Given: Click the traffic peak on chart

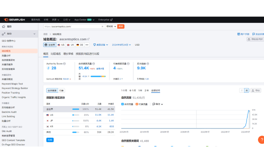Looking at the screenshot, I should click(249, 111).
